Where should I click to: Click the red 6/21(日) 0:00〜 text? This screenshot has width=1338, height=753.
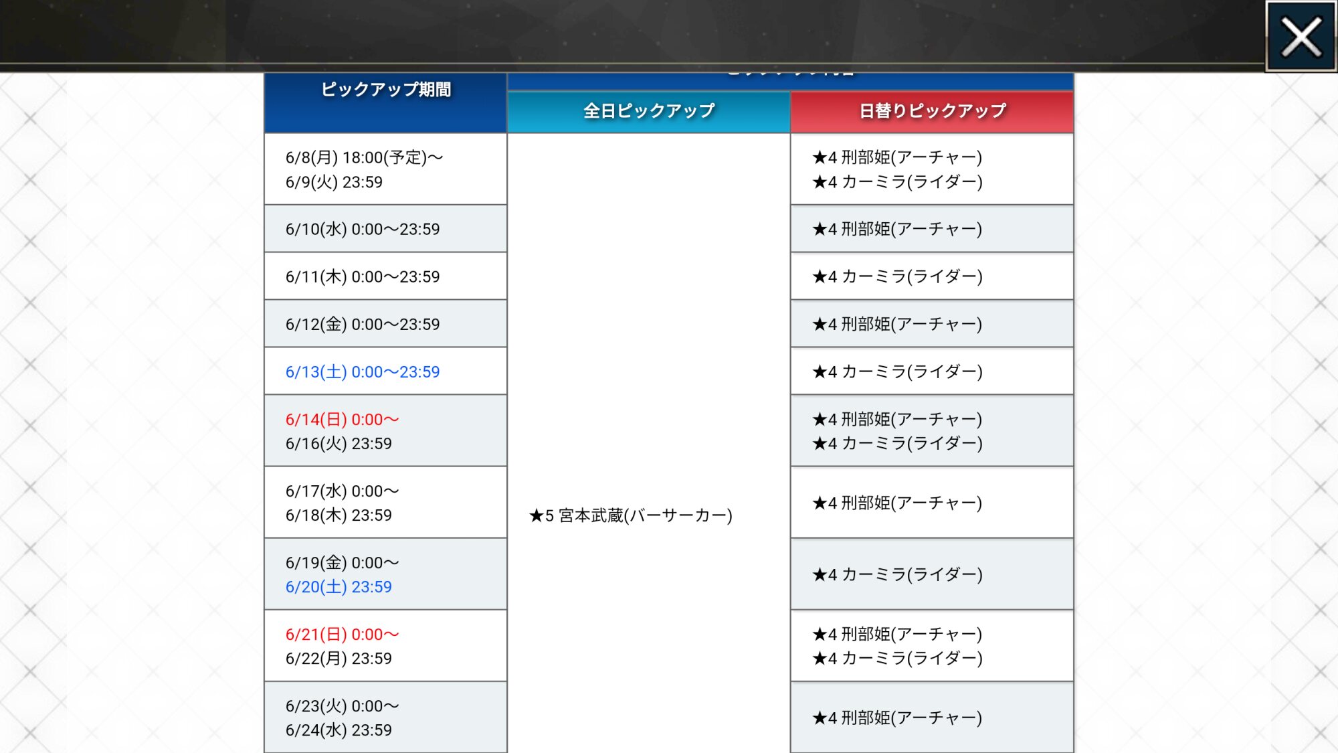(x=342, y=635)
